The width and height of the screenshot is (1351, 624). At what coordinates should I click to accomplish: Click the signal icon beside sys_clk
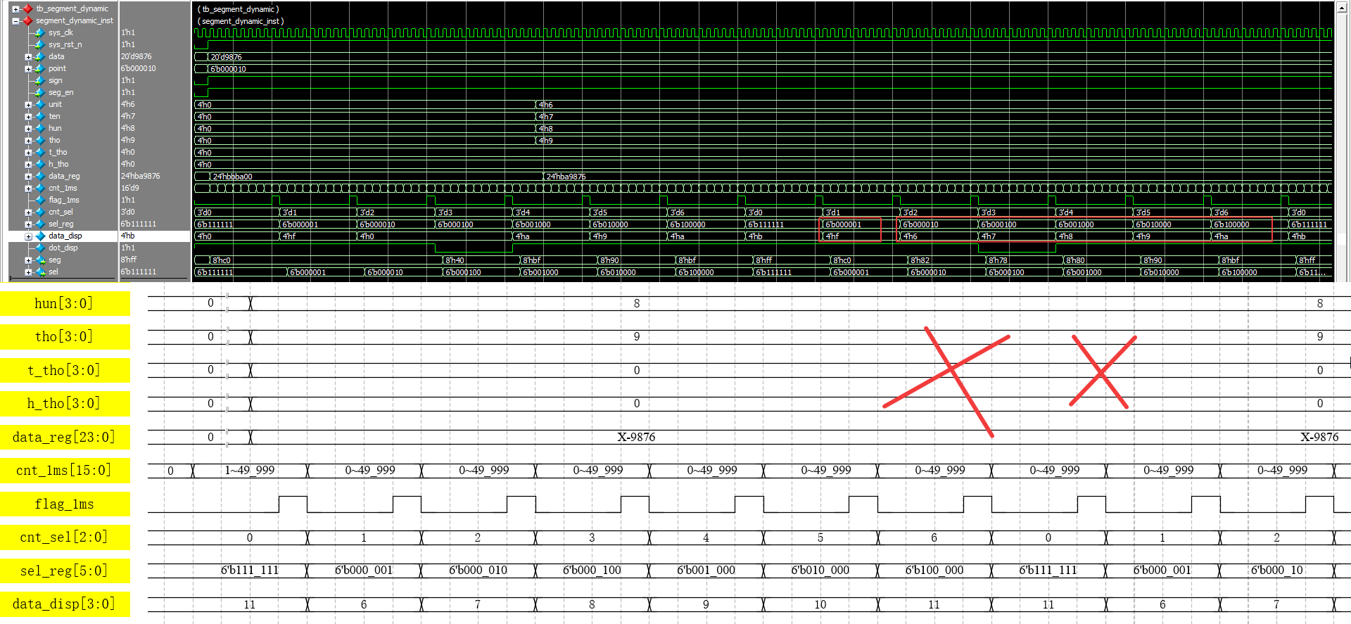[40, 32]
